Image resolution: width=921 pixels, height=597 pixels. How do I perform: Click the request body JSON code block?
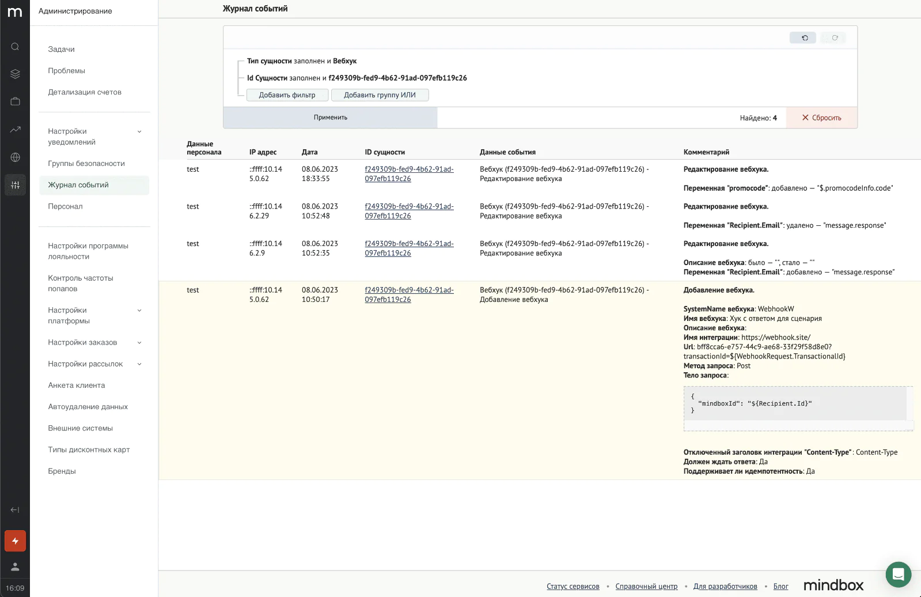pyautogui.click(x=798, y=409)
